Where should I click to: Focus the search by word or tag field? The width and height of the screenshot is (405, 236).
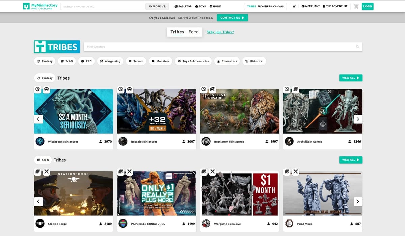[103, 6]
